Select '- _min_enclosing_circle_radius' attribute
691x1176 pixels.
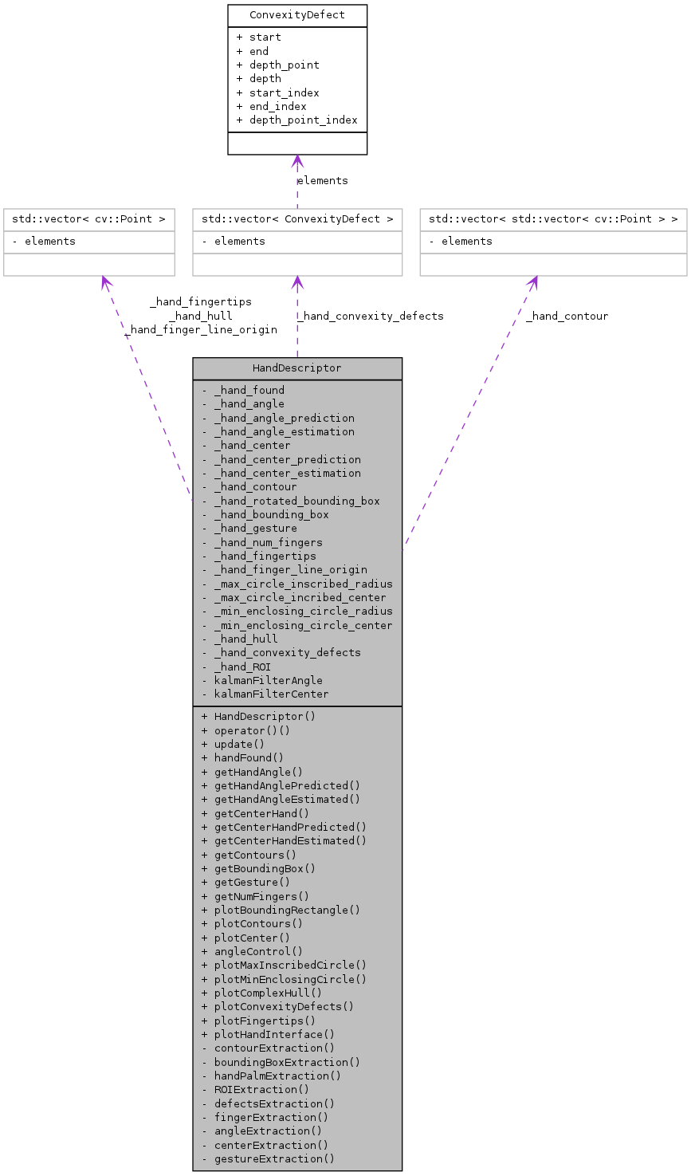coord(297,611)
